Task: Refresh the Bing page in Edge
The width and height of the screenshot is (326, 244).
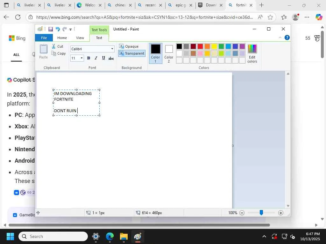Action: pos(18,17)
